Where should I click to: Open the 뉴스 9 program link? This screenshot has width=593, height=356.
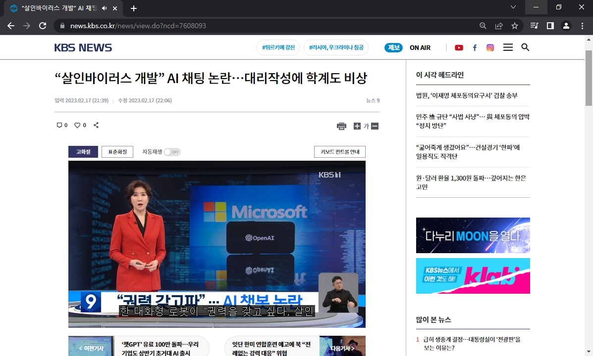tap(373, 100)
